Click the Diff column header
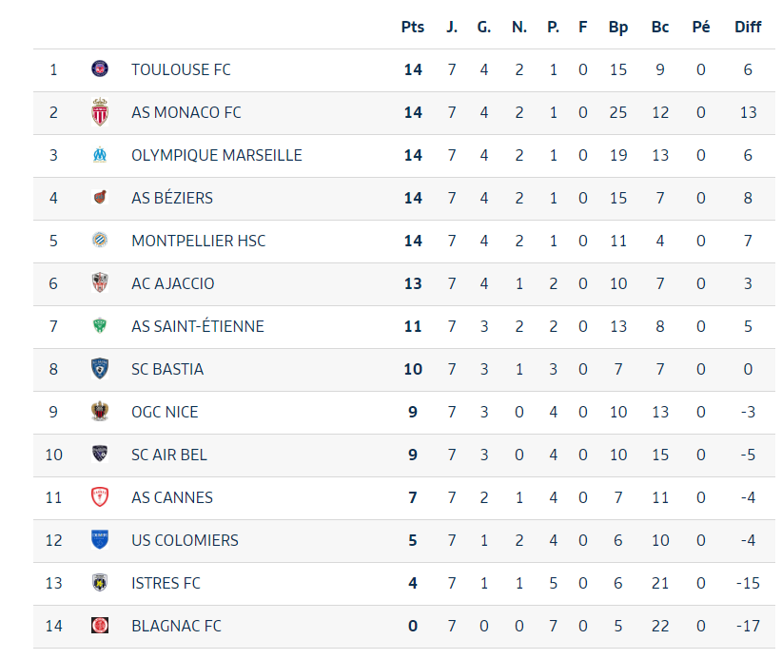 coord(748,27)
